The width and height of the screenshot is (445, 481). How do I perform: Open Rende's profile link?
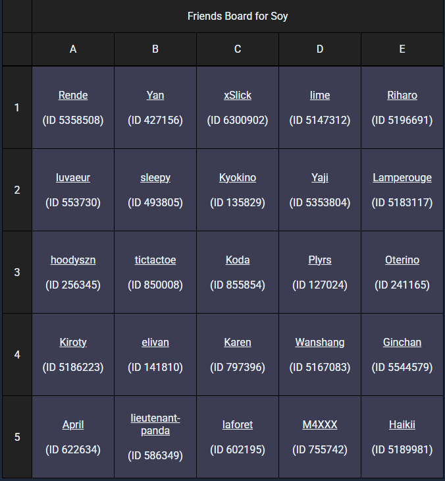click(x=73, y=96)
